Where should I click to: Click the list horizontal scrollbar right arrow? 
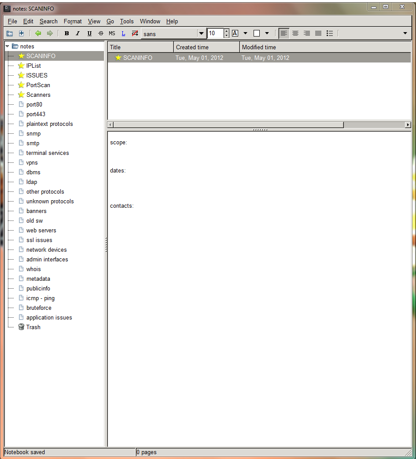point(408,125)
